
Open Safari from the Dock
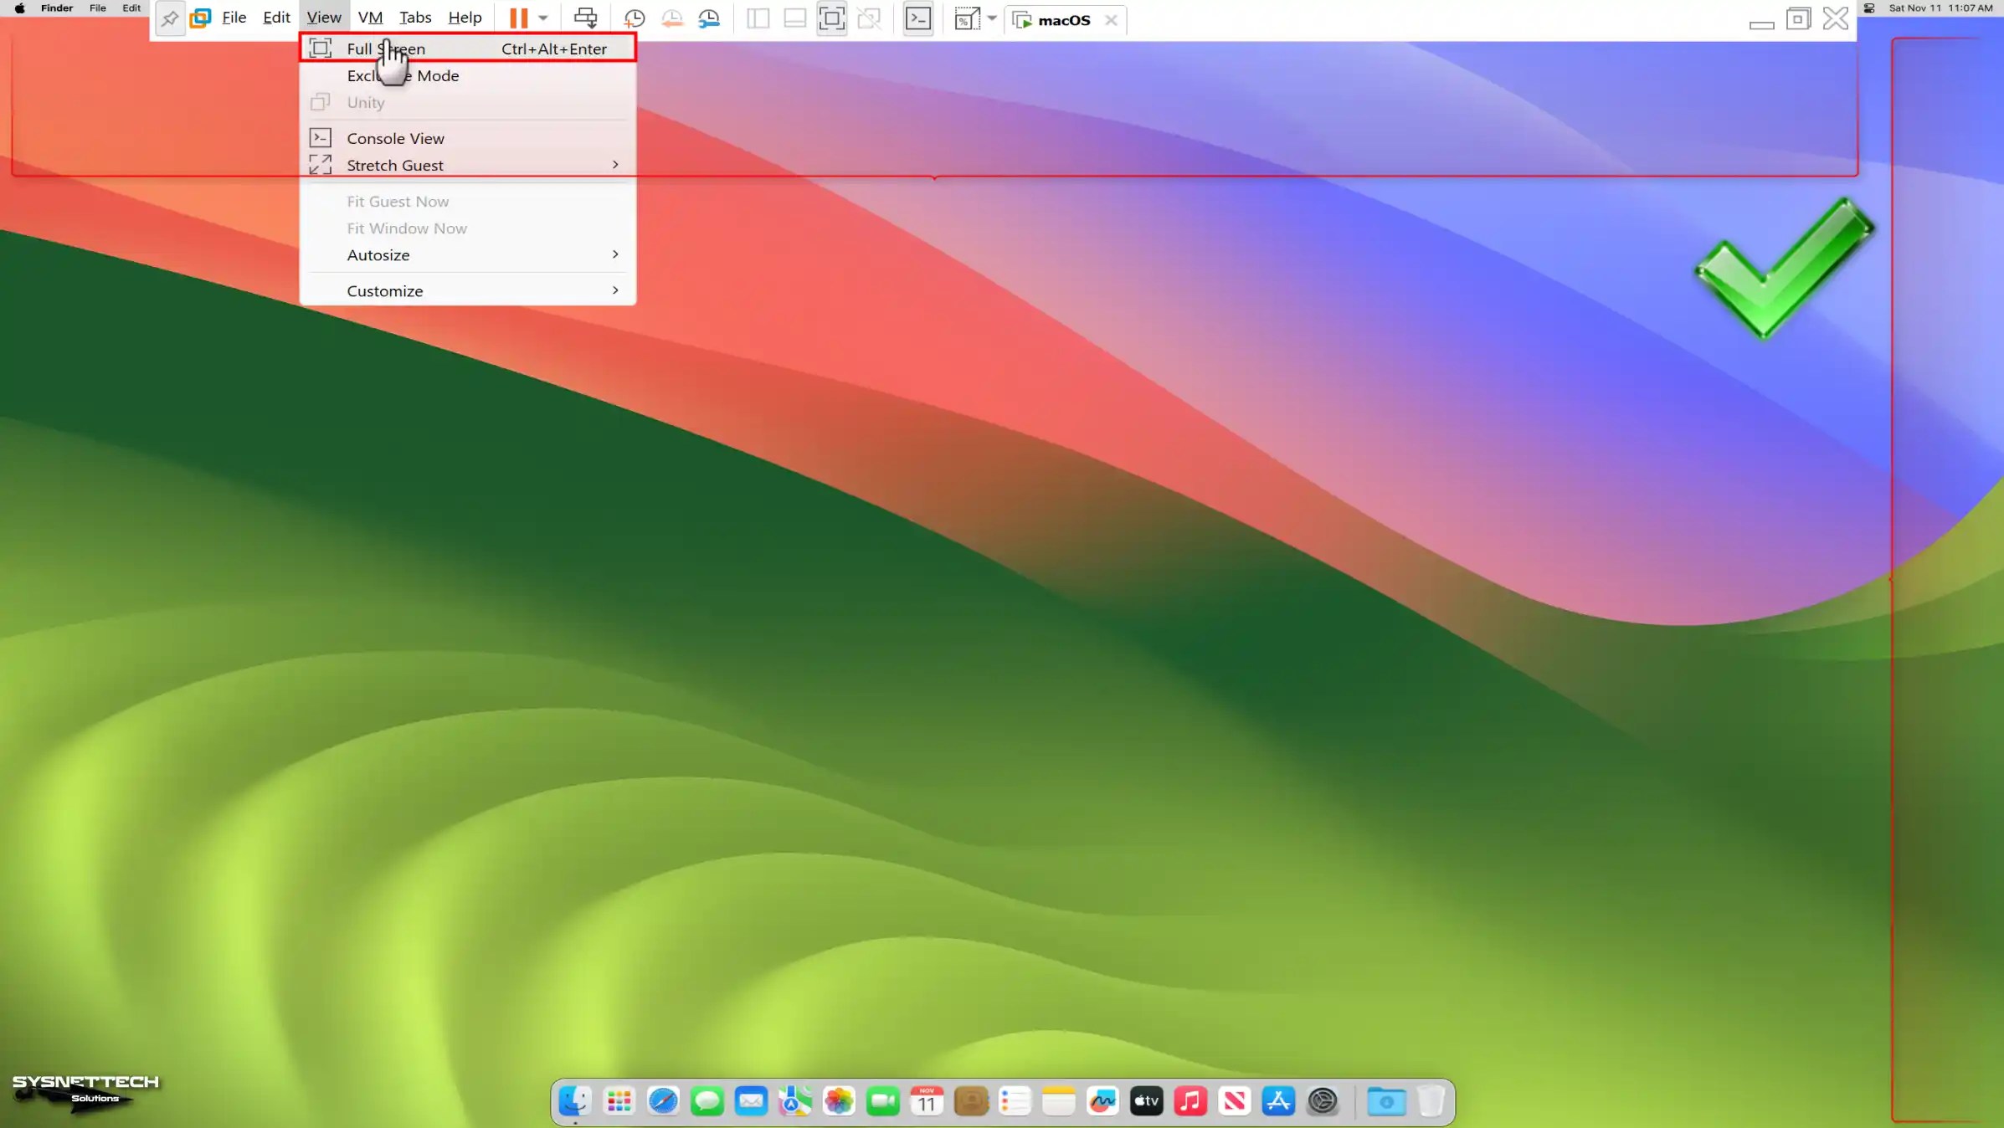point(663,1101)
